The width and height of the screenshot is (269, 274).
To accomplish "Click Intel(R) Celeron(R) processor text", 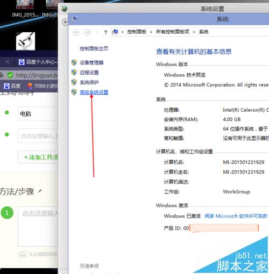I will (x=246, y=110).
